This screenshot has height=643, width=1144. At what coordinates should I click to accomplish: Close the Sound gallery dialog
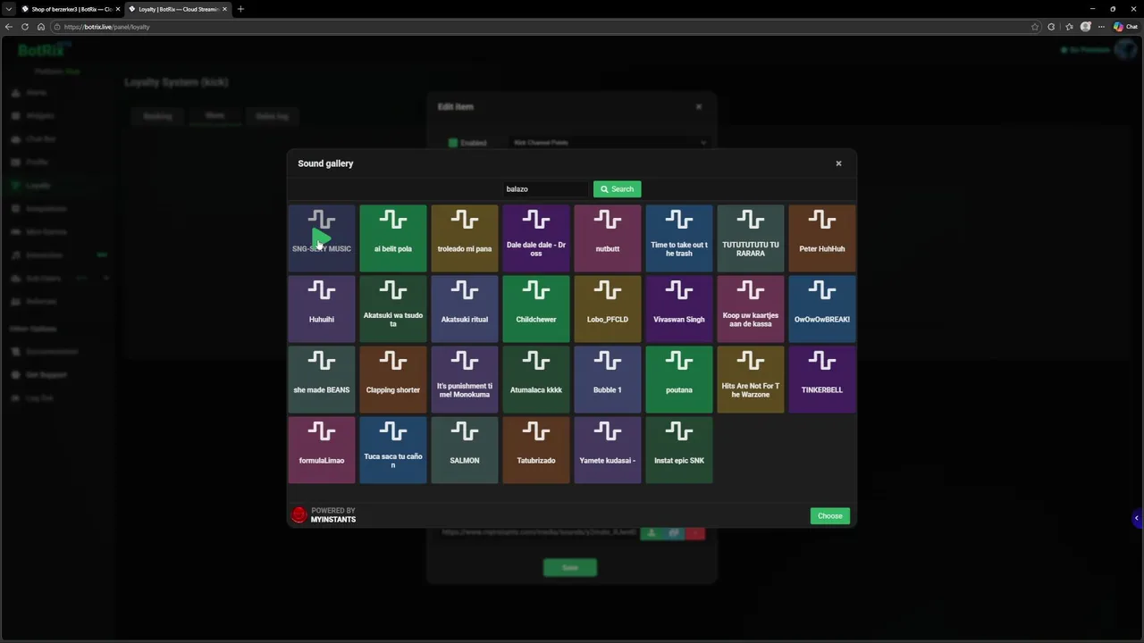pos(838,163)
